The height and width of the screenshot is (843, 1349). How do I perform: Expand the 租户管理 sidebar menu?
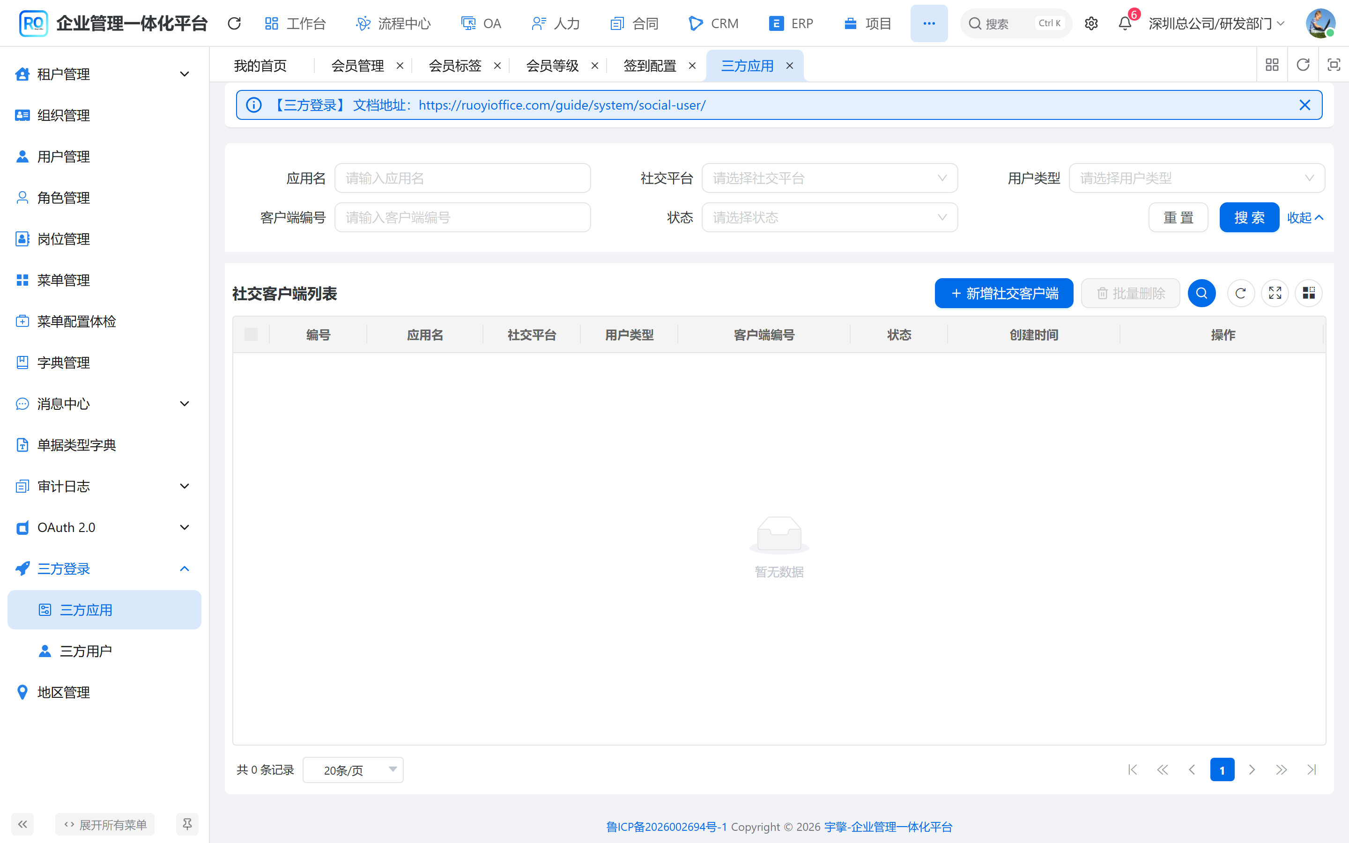104,74
